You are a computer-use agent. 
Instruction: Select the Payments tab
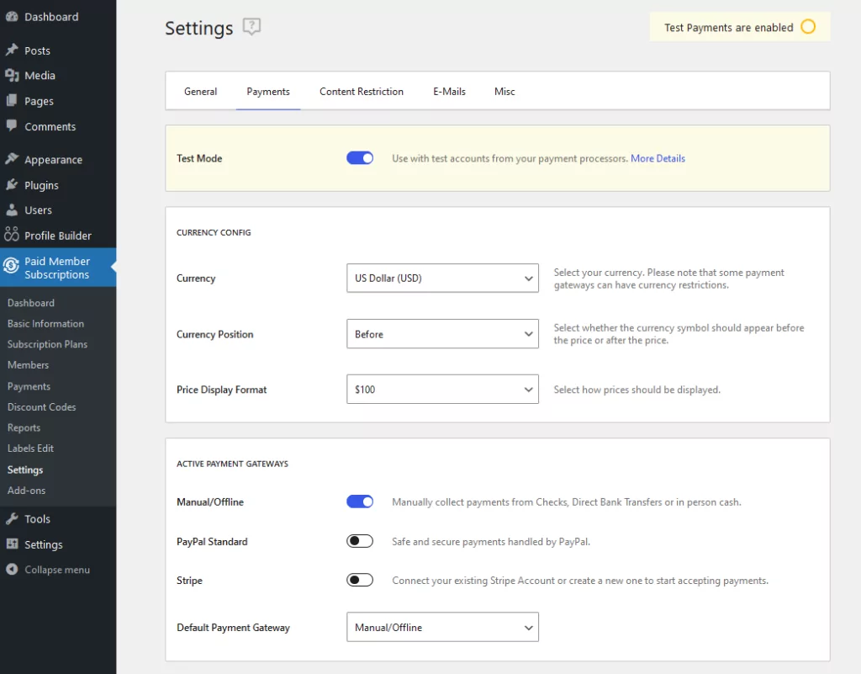tap(268, 91)
